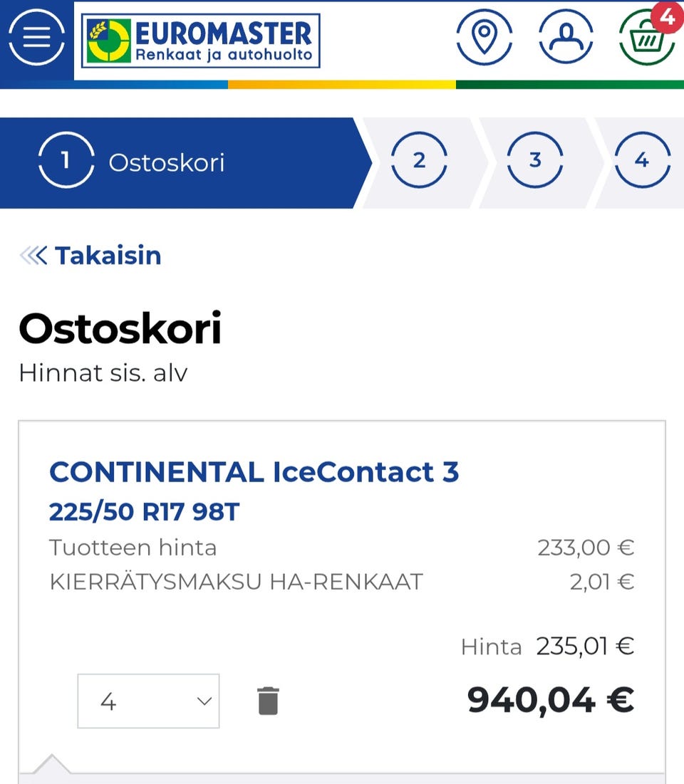
Task: Click the Euromaster logo
Action: pyautogui.click(x=200, y=41)
